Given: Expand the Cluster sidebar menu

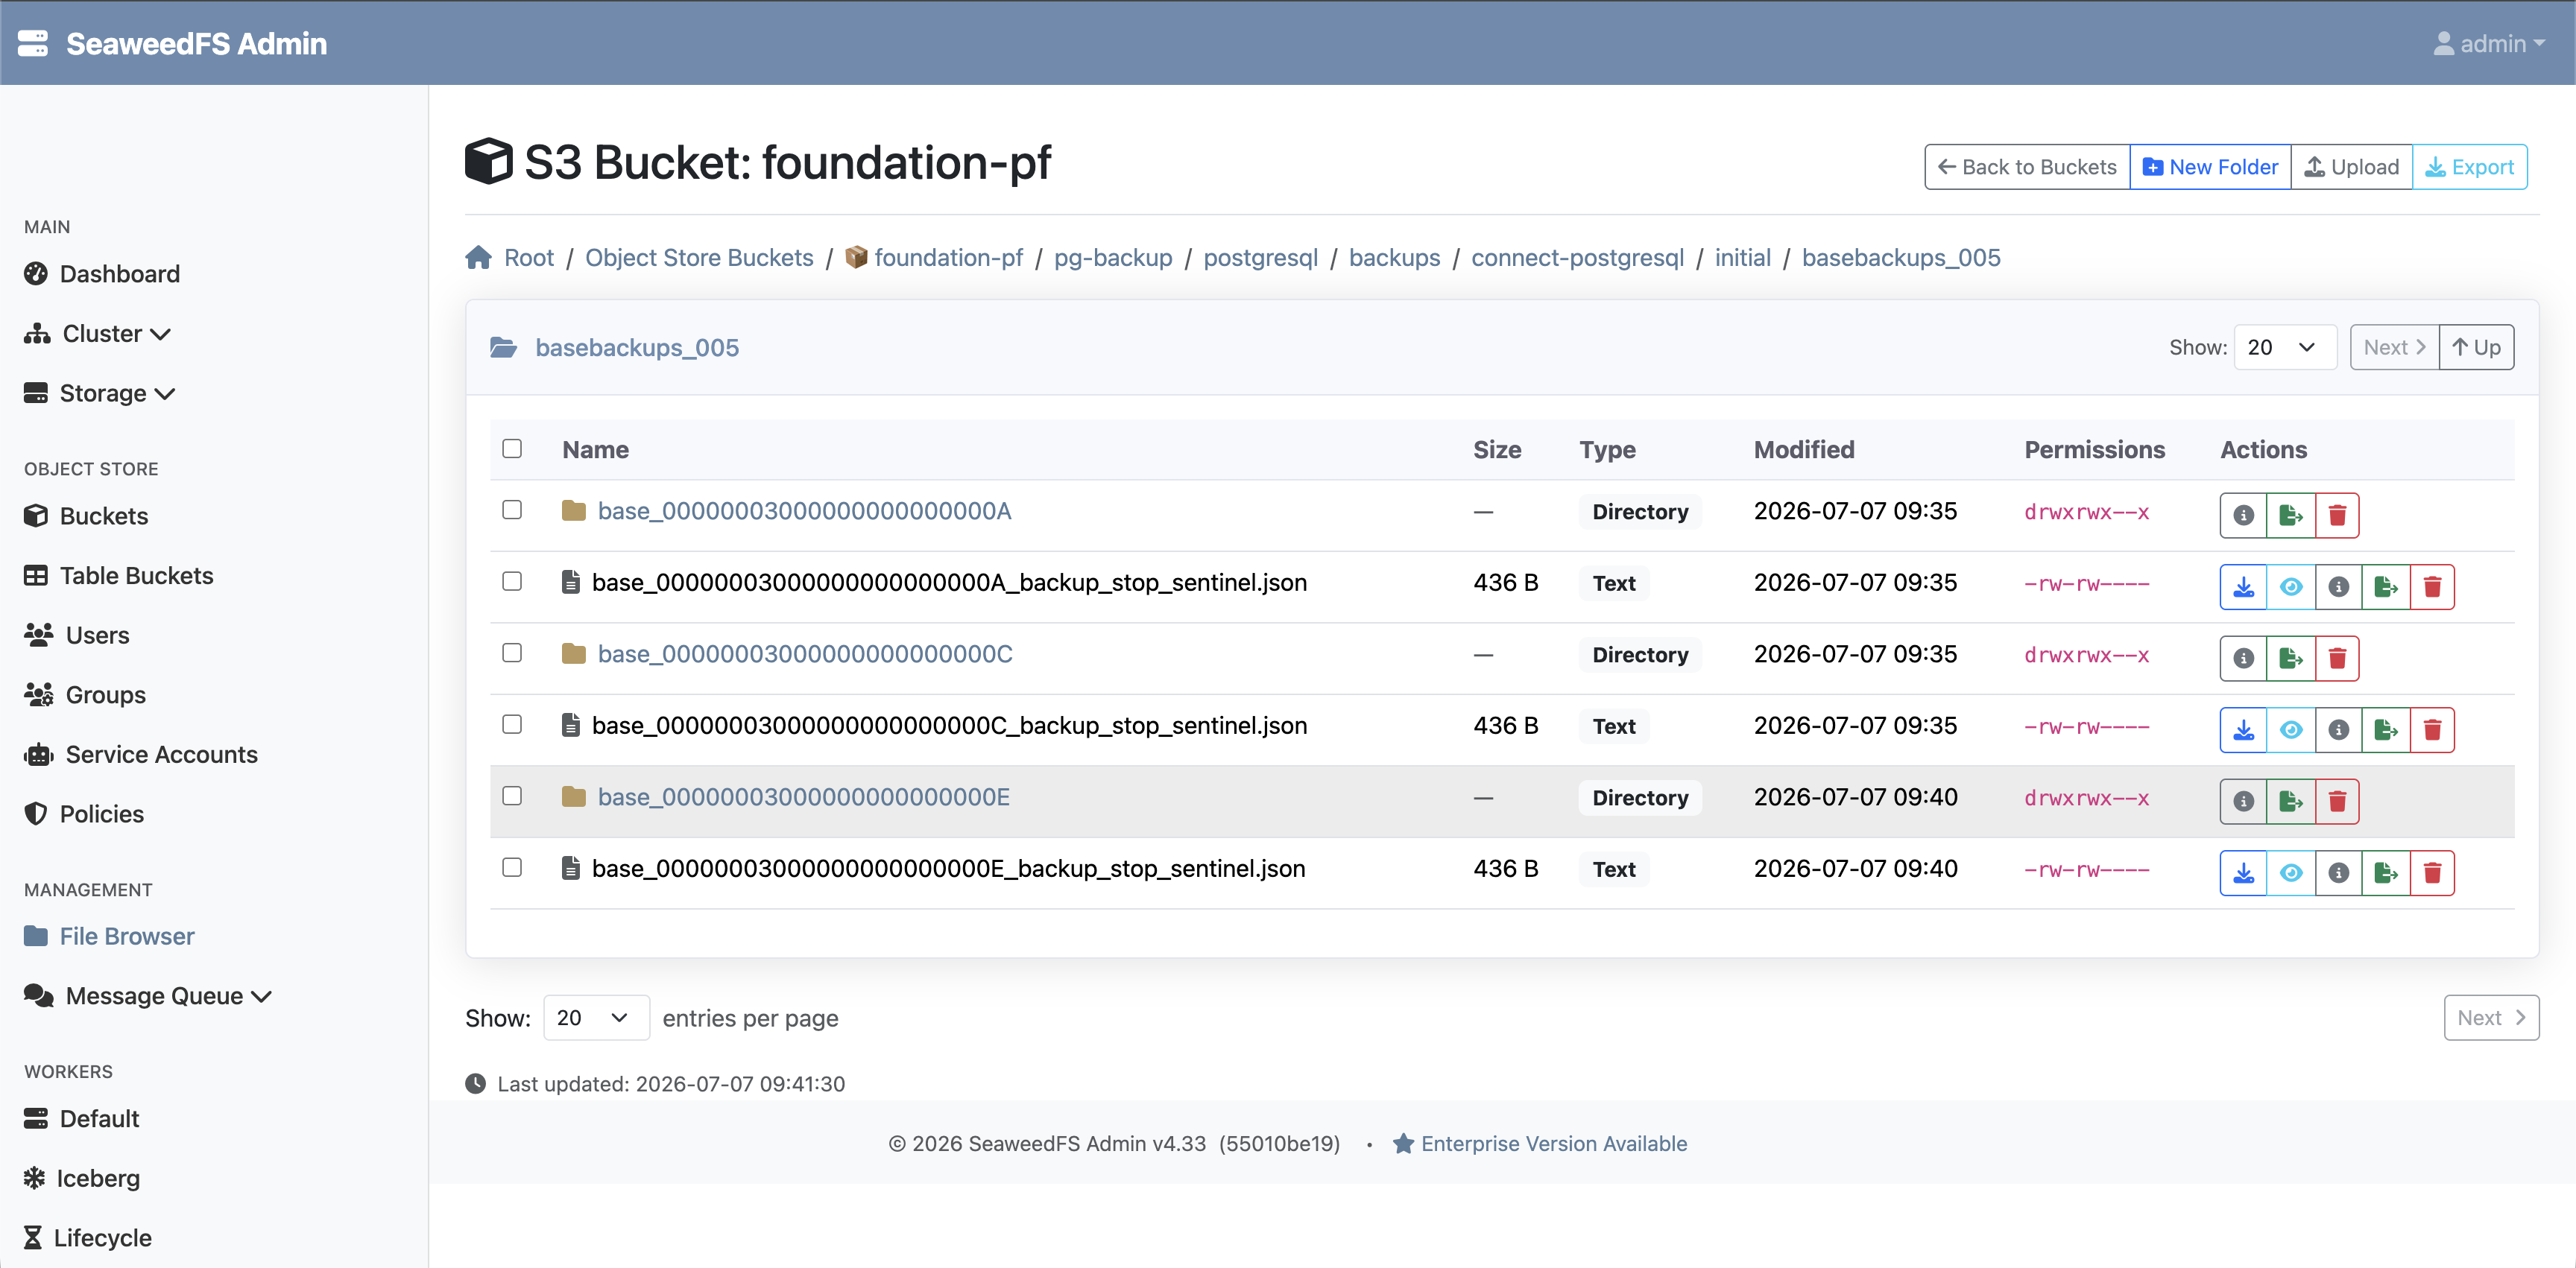Looking at the screenshot, I should click(98, 334).
